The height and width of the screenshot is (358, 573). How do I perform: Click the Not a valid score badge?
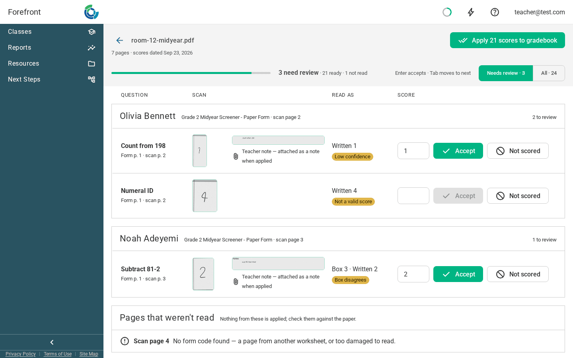tap(353, 202)
